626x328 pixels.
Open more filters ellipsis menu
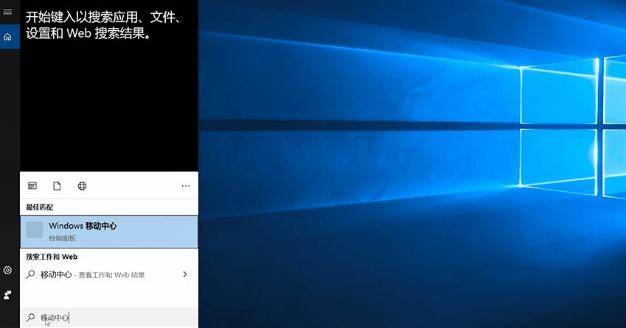[x=186, y=186]
